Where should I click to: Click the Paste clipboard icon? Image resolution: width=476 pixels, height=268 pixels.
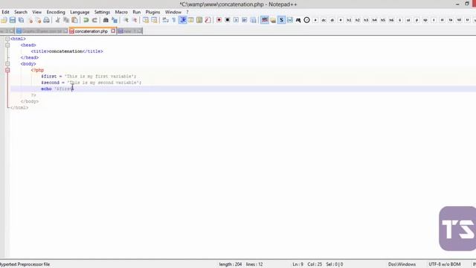74,20
